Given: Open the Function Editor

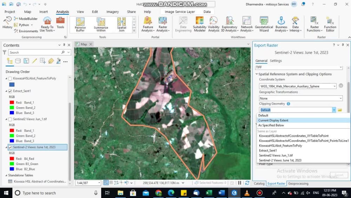Looking at the screenshot, I should point(330,24).
